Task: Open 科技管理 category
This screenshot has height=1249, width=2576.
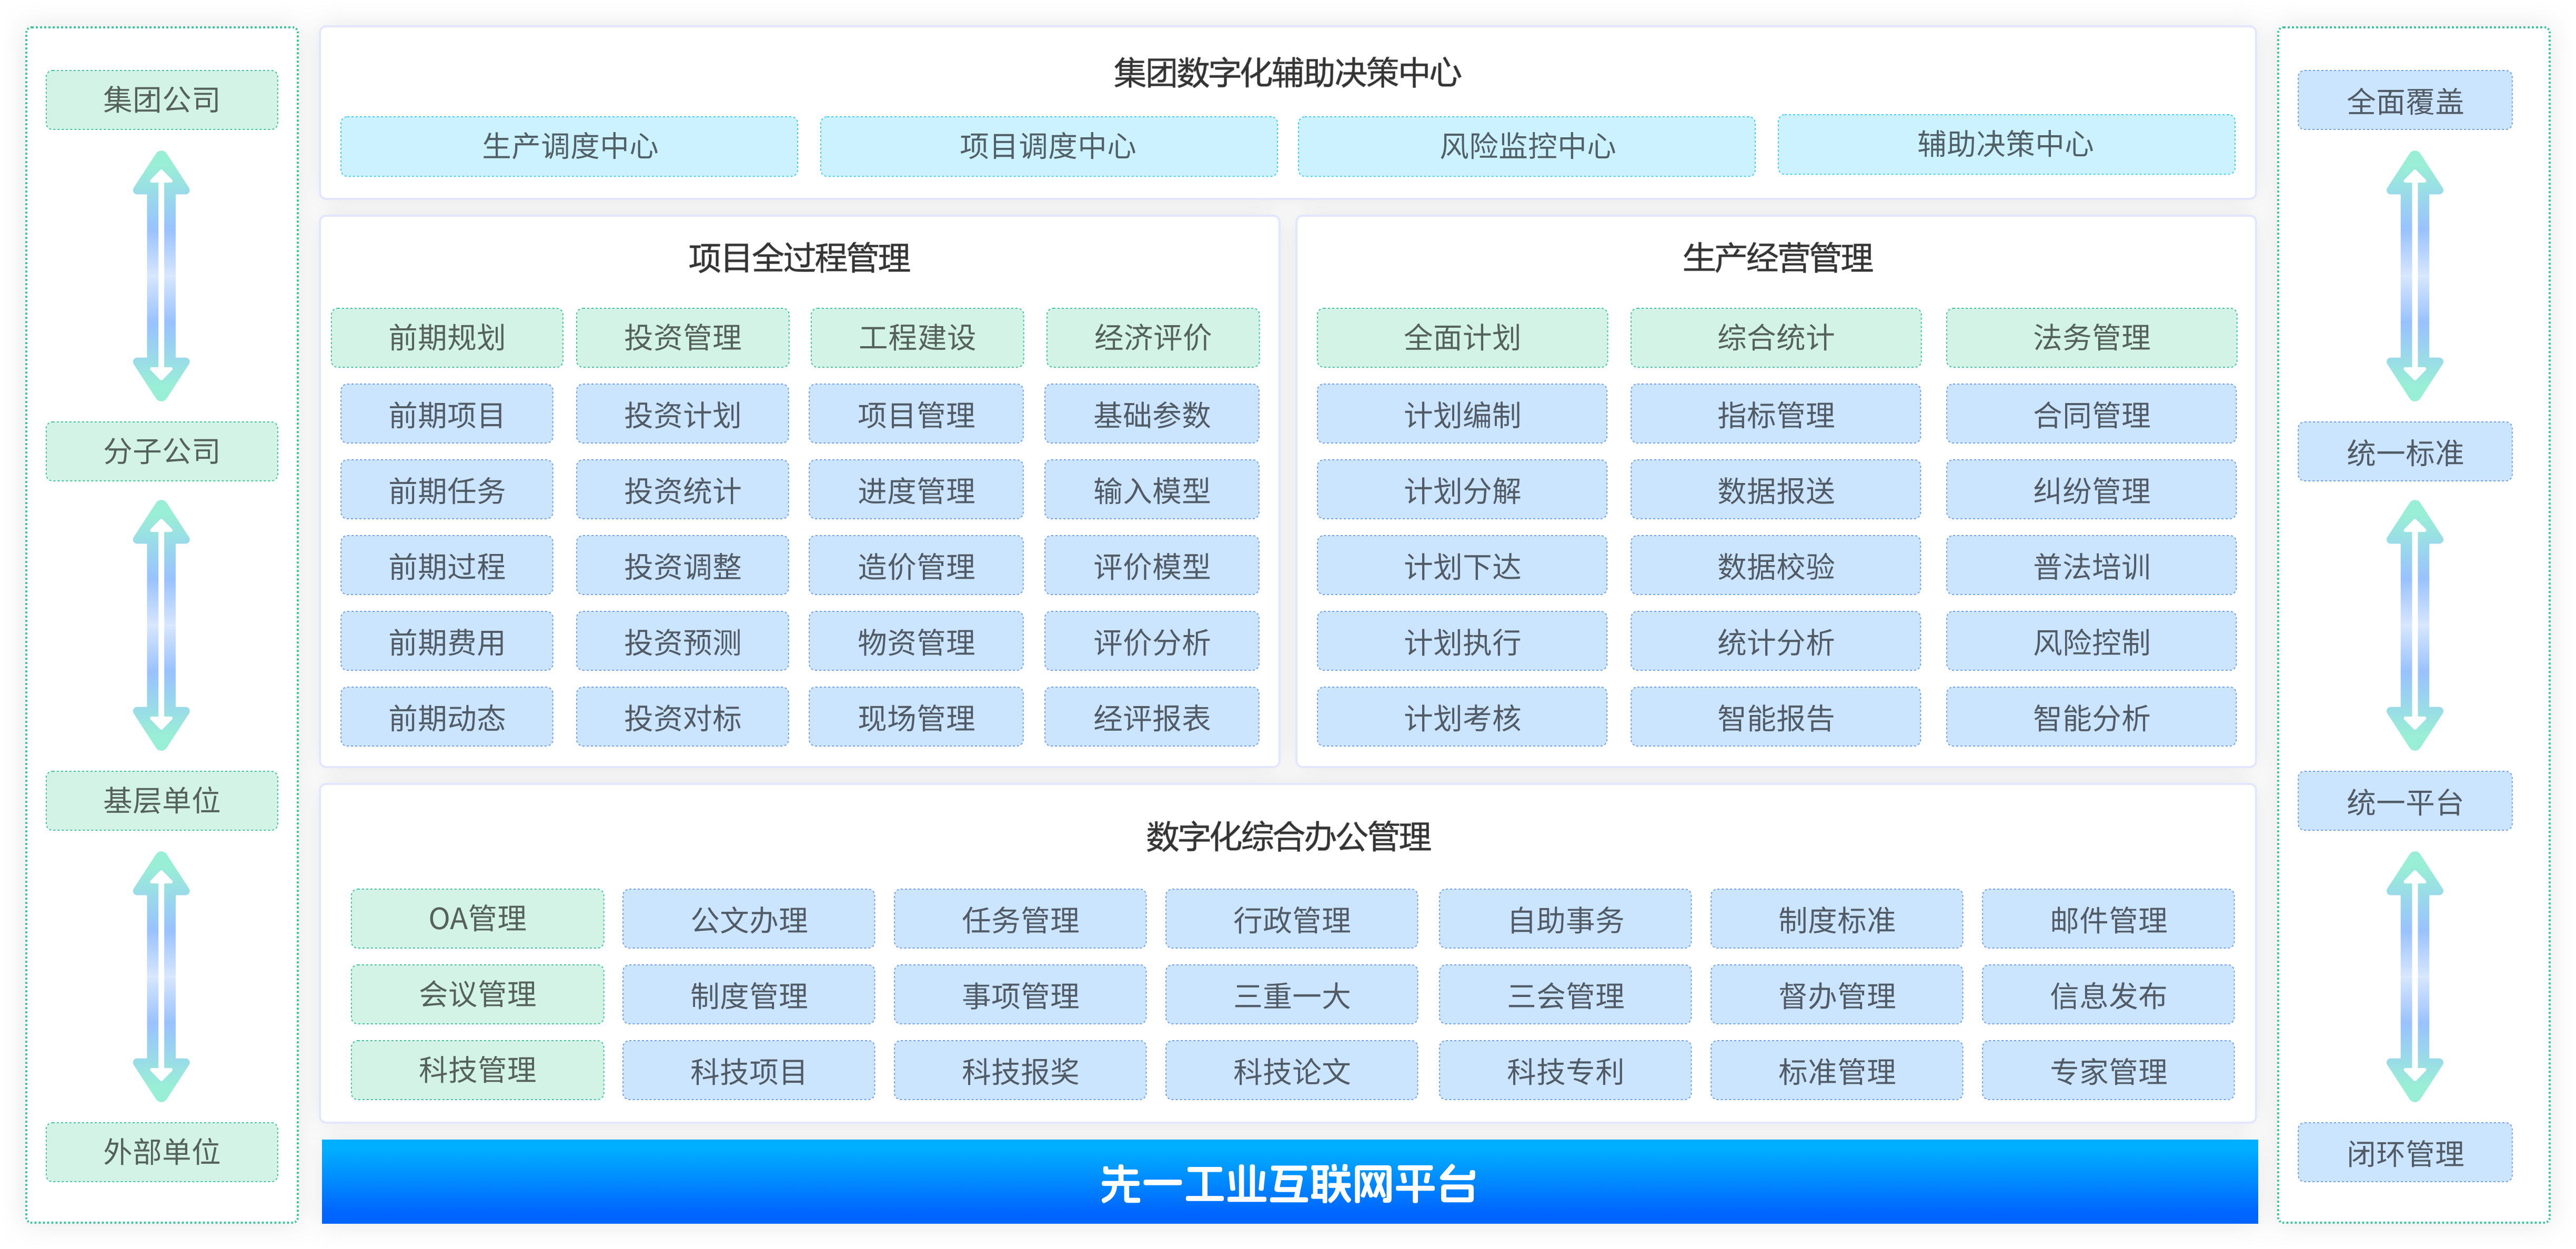Action: click(x=477, y=1070)
